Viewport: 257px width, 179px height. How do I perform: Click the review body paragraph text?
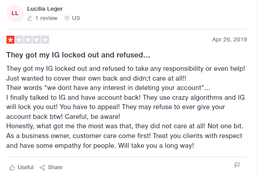tap(126, 107)
